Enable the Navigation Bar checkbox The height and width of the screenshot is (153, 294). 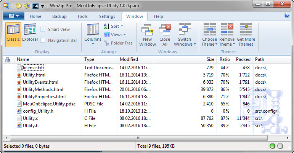click(x=43, y=40)
